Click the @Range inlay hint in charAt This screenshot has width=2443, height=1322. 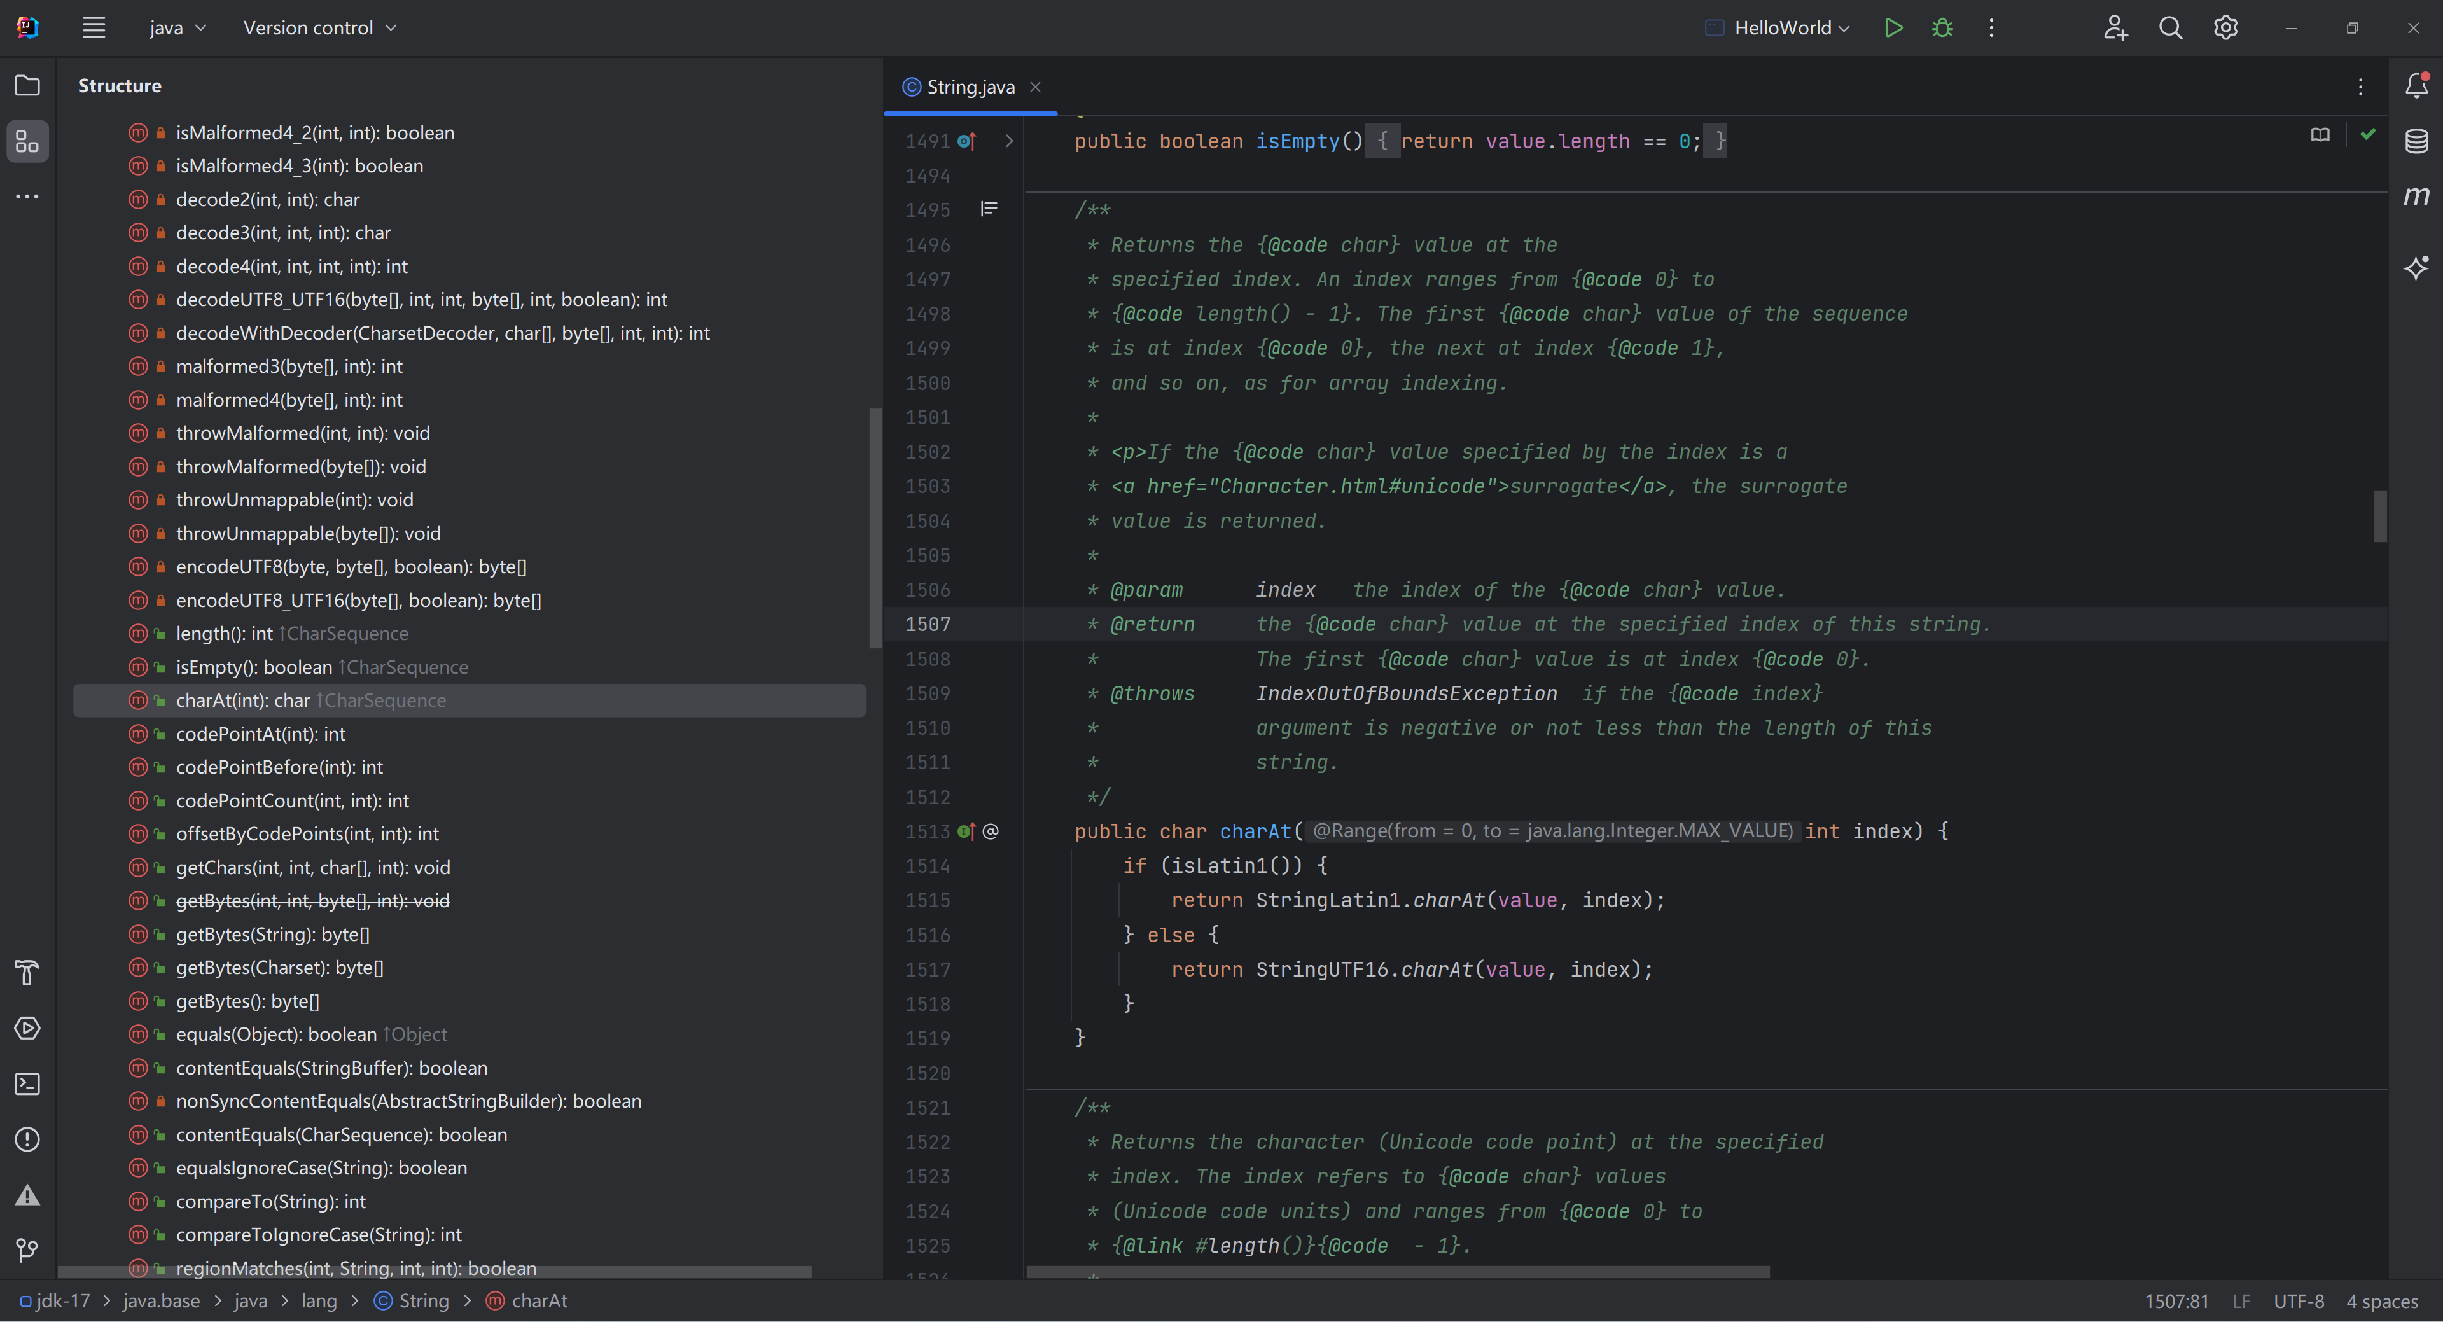point(1552,831)
